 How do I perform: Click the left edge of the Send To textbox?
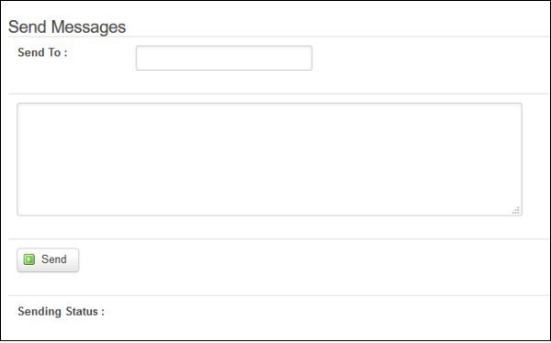140,58
